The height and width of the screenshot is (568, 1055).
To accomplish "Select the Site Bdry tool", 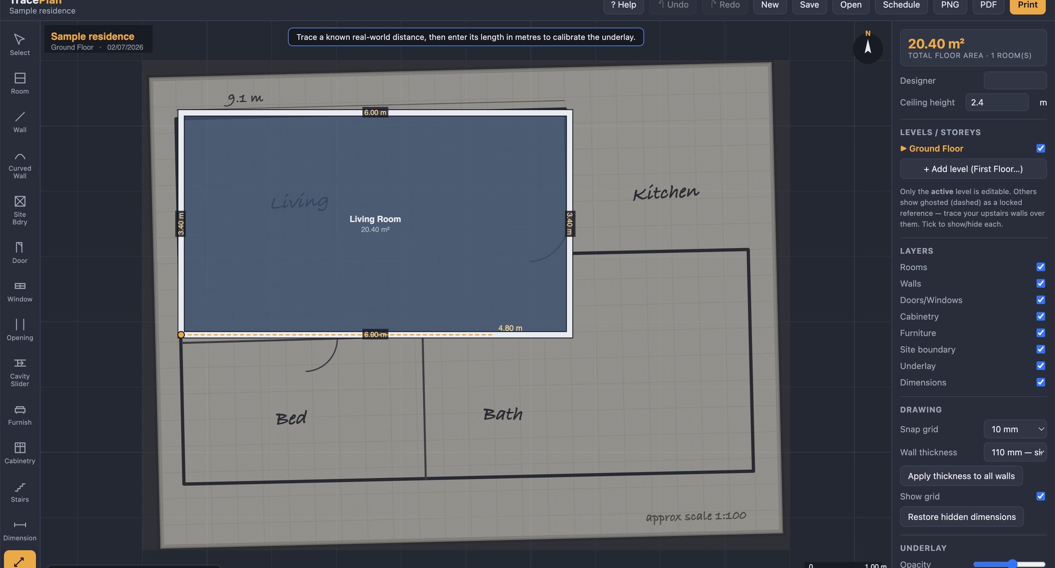I will coord(20,210).
